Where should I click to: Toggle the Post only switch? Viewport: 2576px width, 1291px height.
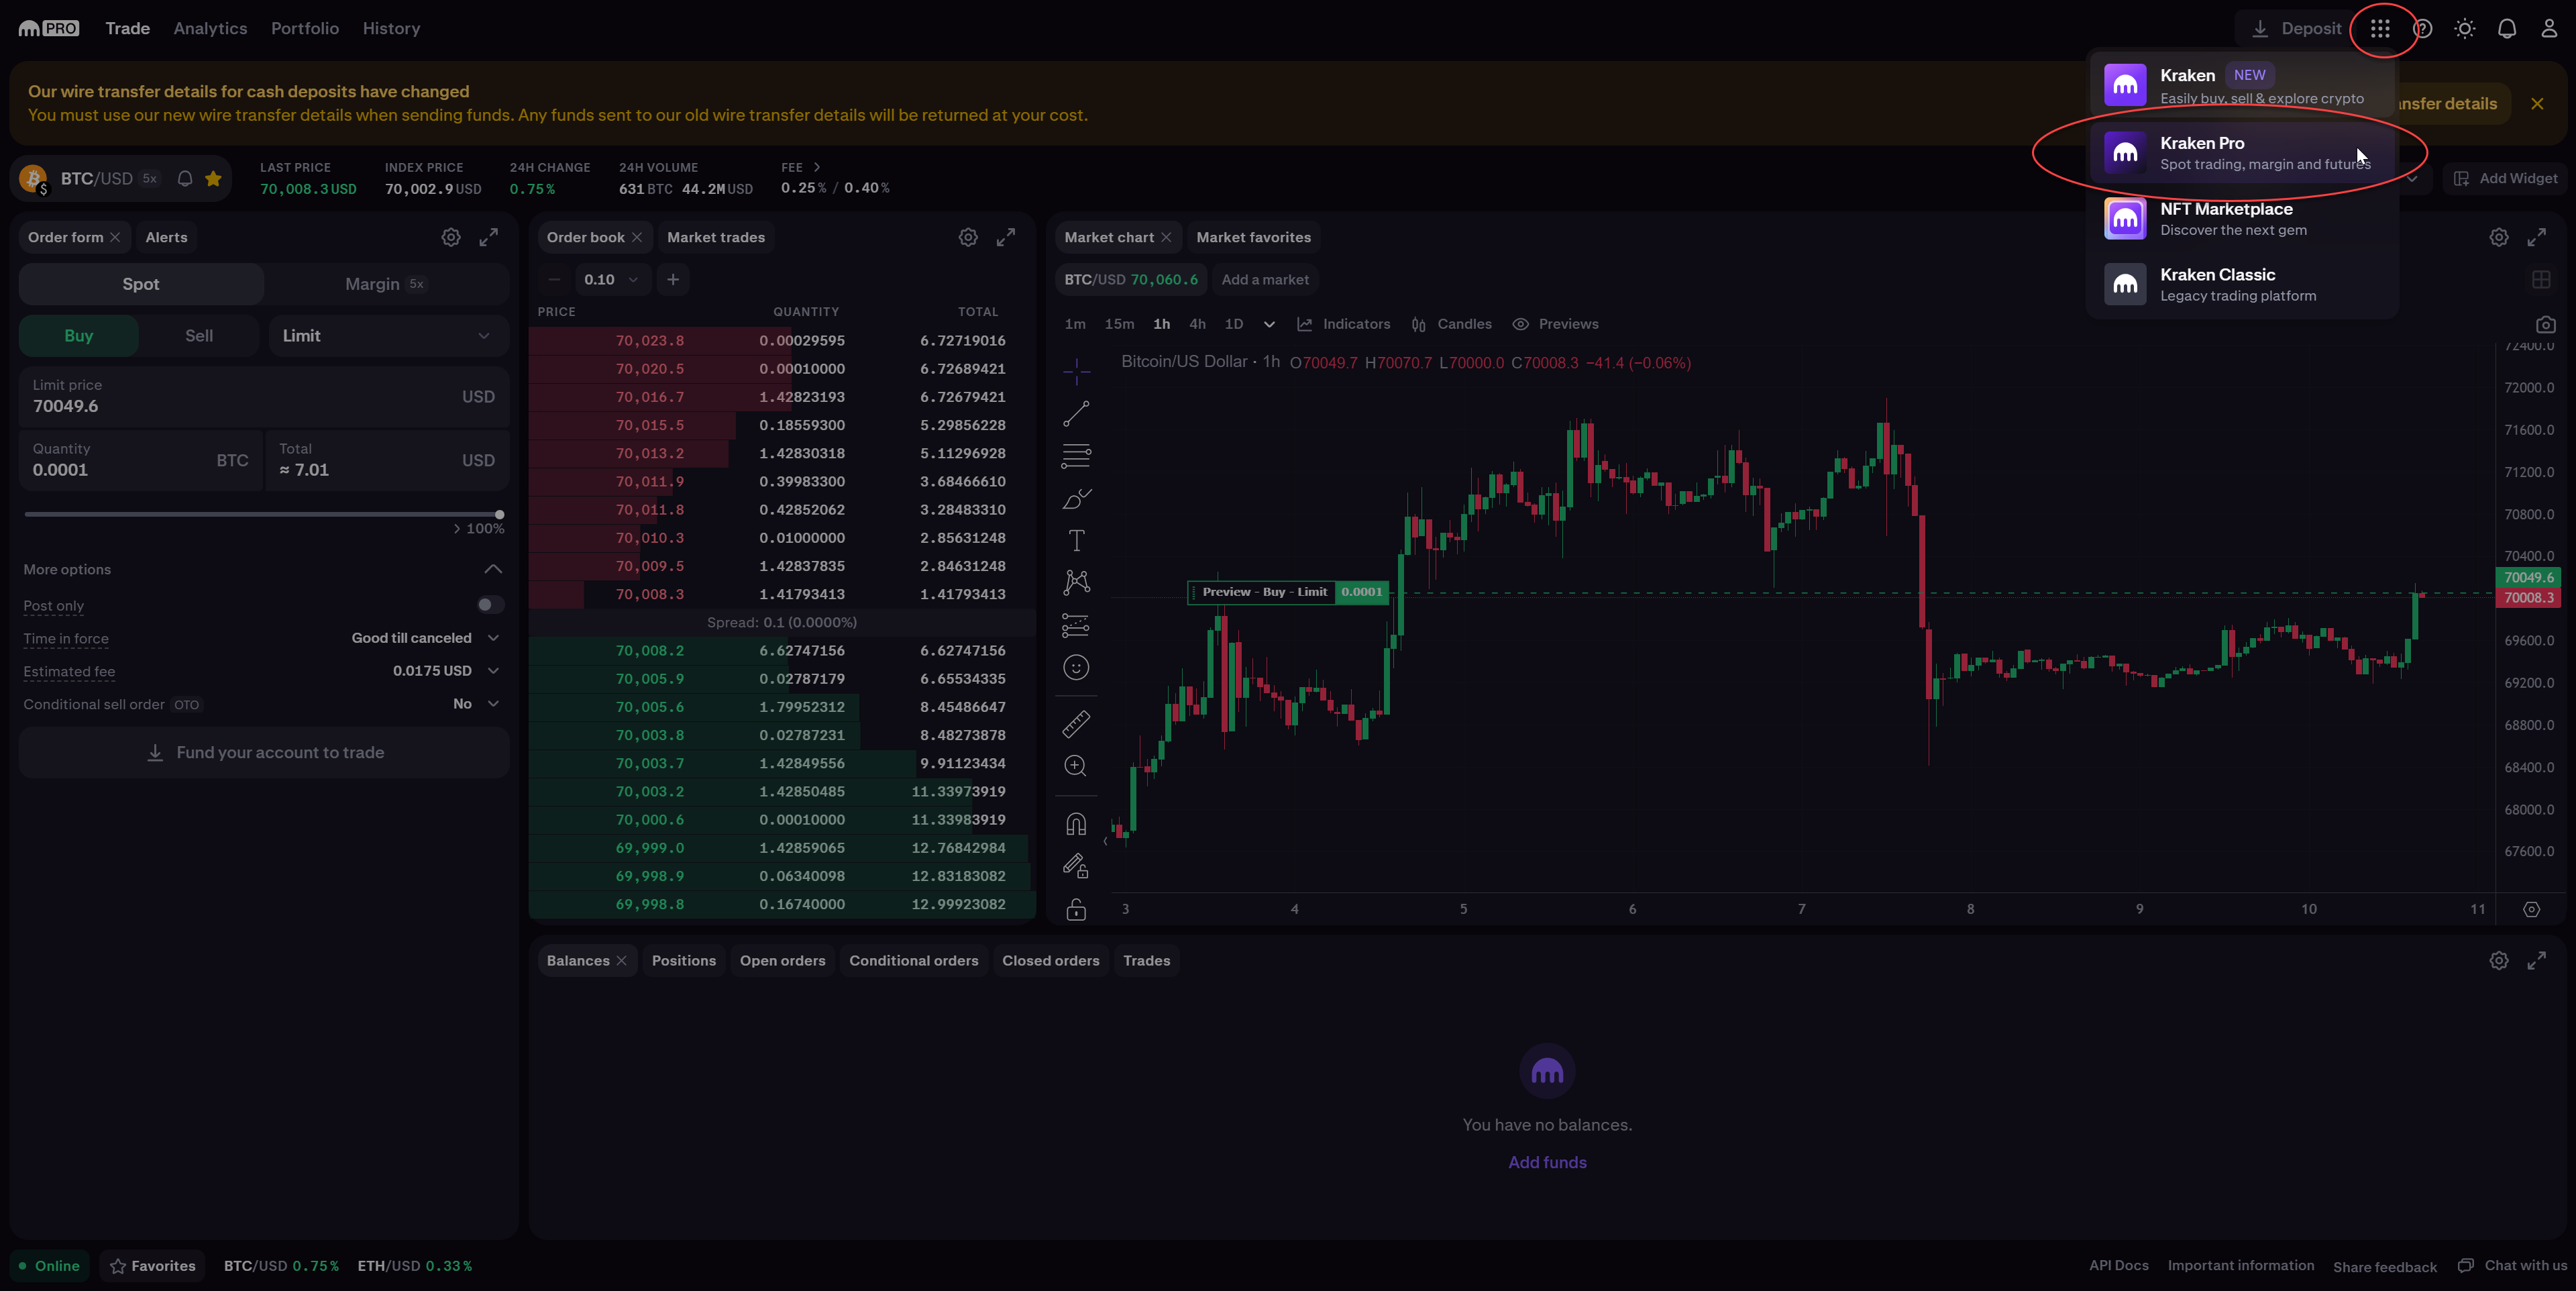(490, 605)
